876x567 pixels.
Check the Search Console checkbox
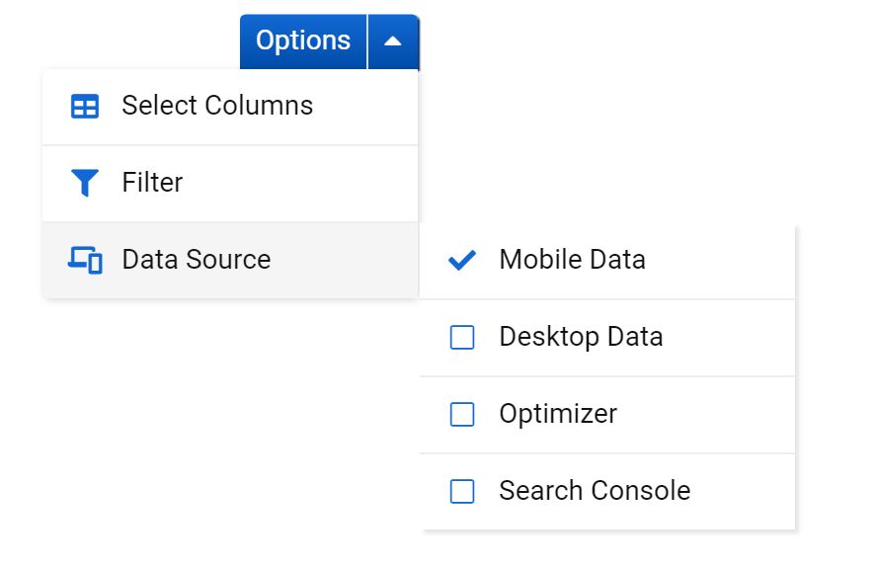pyautogui.click(x=462, y=491)
